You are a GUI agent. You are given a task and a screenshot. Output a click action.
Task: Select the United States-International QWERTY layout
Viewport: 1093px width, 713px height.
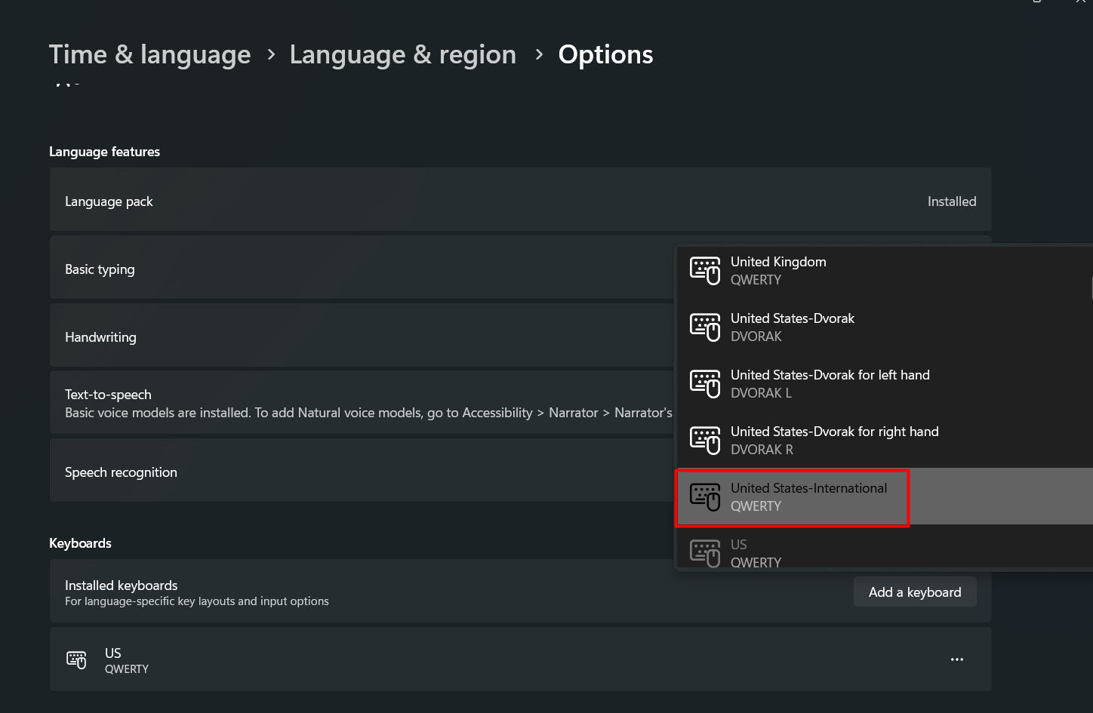click(808, 496)
